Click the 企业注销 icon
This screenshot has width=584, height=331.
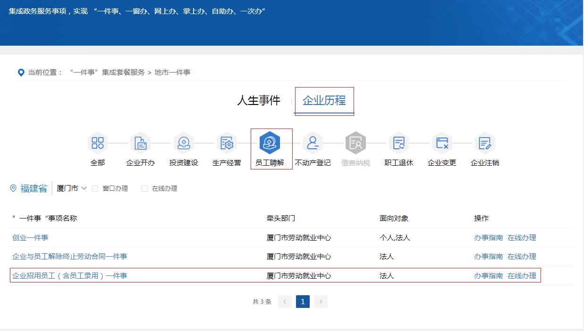click(485, 143)
